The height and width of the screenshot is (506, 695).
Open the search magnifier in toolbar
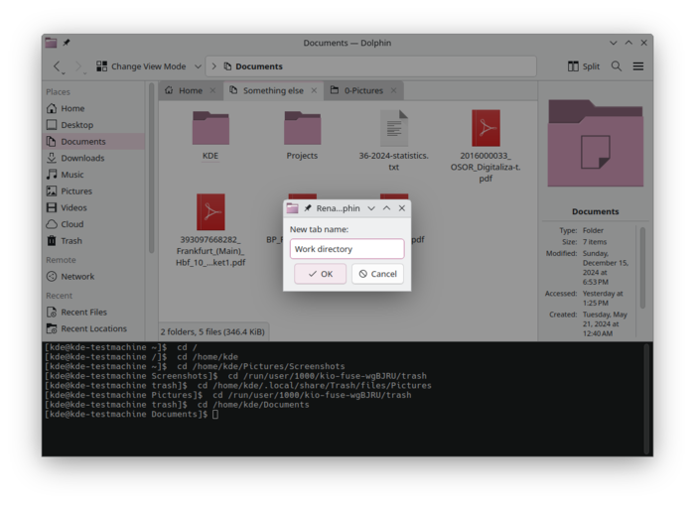coord(617,66)
